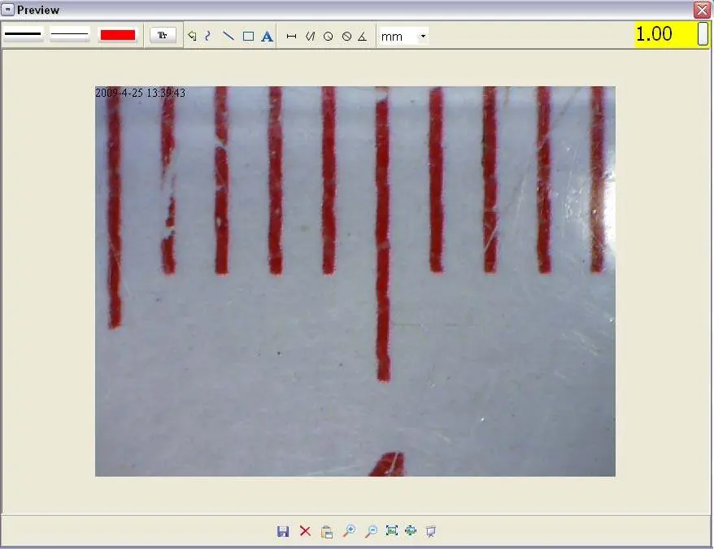Select the angle measurement tool
This screenshot has width=714, height=549.
[x=363, y=37]
